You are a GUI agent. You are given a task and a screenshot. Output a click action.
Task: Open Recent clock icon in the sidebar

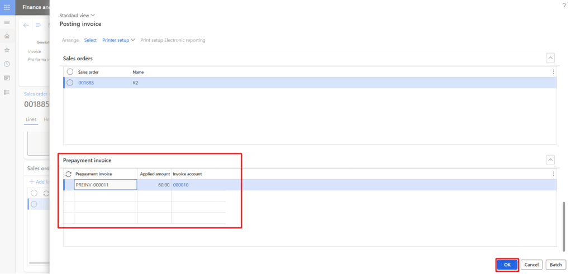[x=7, y=64]
